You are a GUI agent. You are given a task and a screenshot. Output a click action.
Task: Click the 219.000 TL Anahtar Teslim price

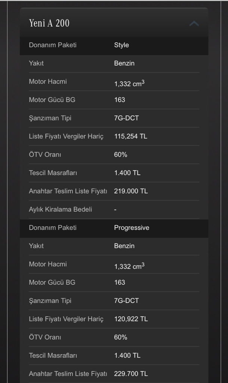[x=131, y=191]
